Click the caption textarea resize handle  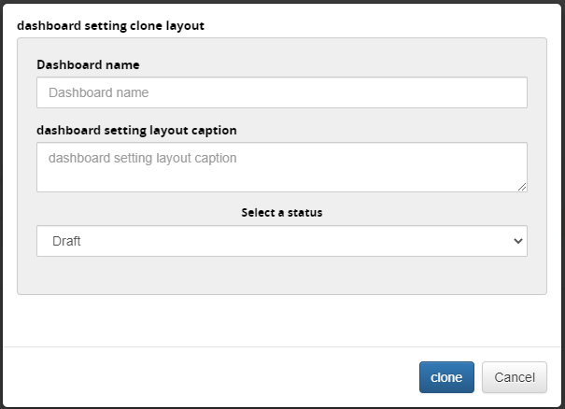522,187
